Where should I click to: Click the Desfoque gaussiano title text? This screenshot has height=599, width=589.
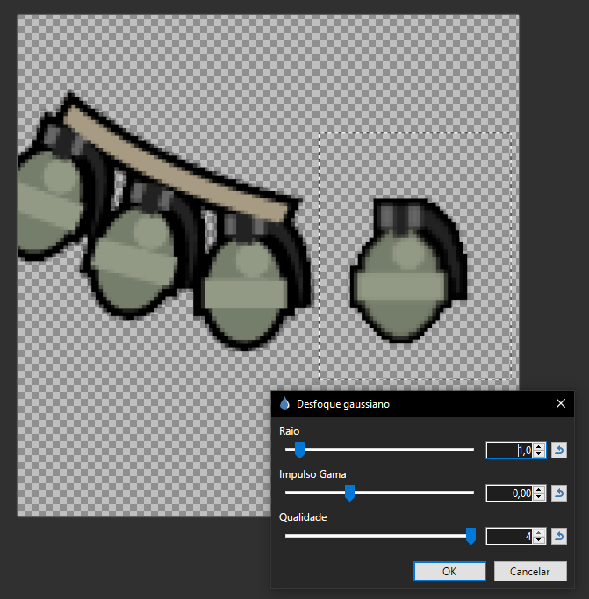(x=343, y=404)
